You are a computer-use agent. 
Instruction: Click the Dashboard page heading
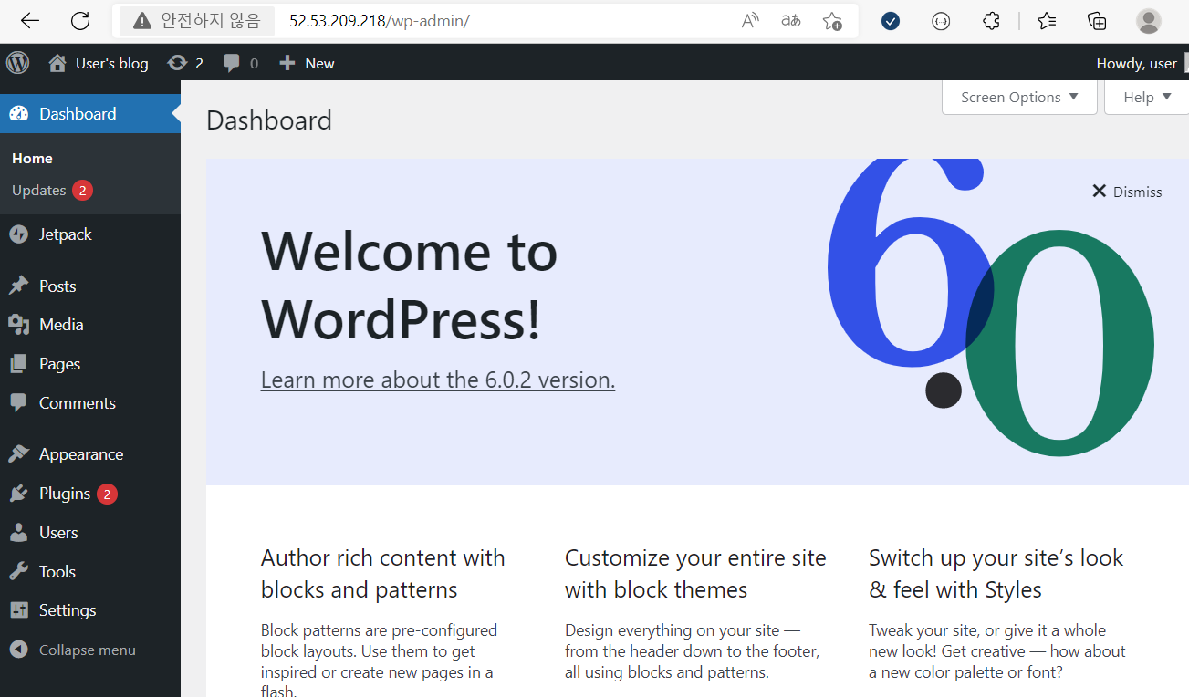coord(269,120)
